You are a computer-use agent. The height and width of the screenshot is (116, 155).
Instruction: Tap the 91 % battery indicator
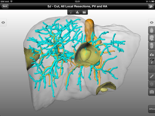(150, 2)
